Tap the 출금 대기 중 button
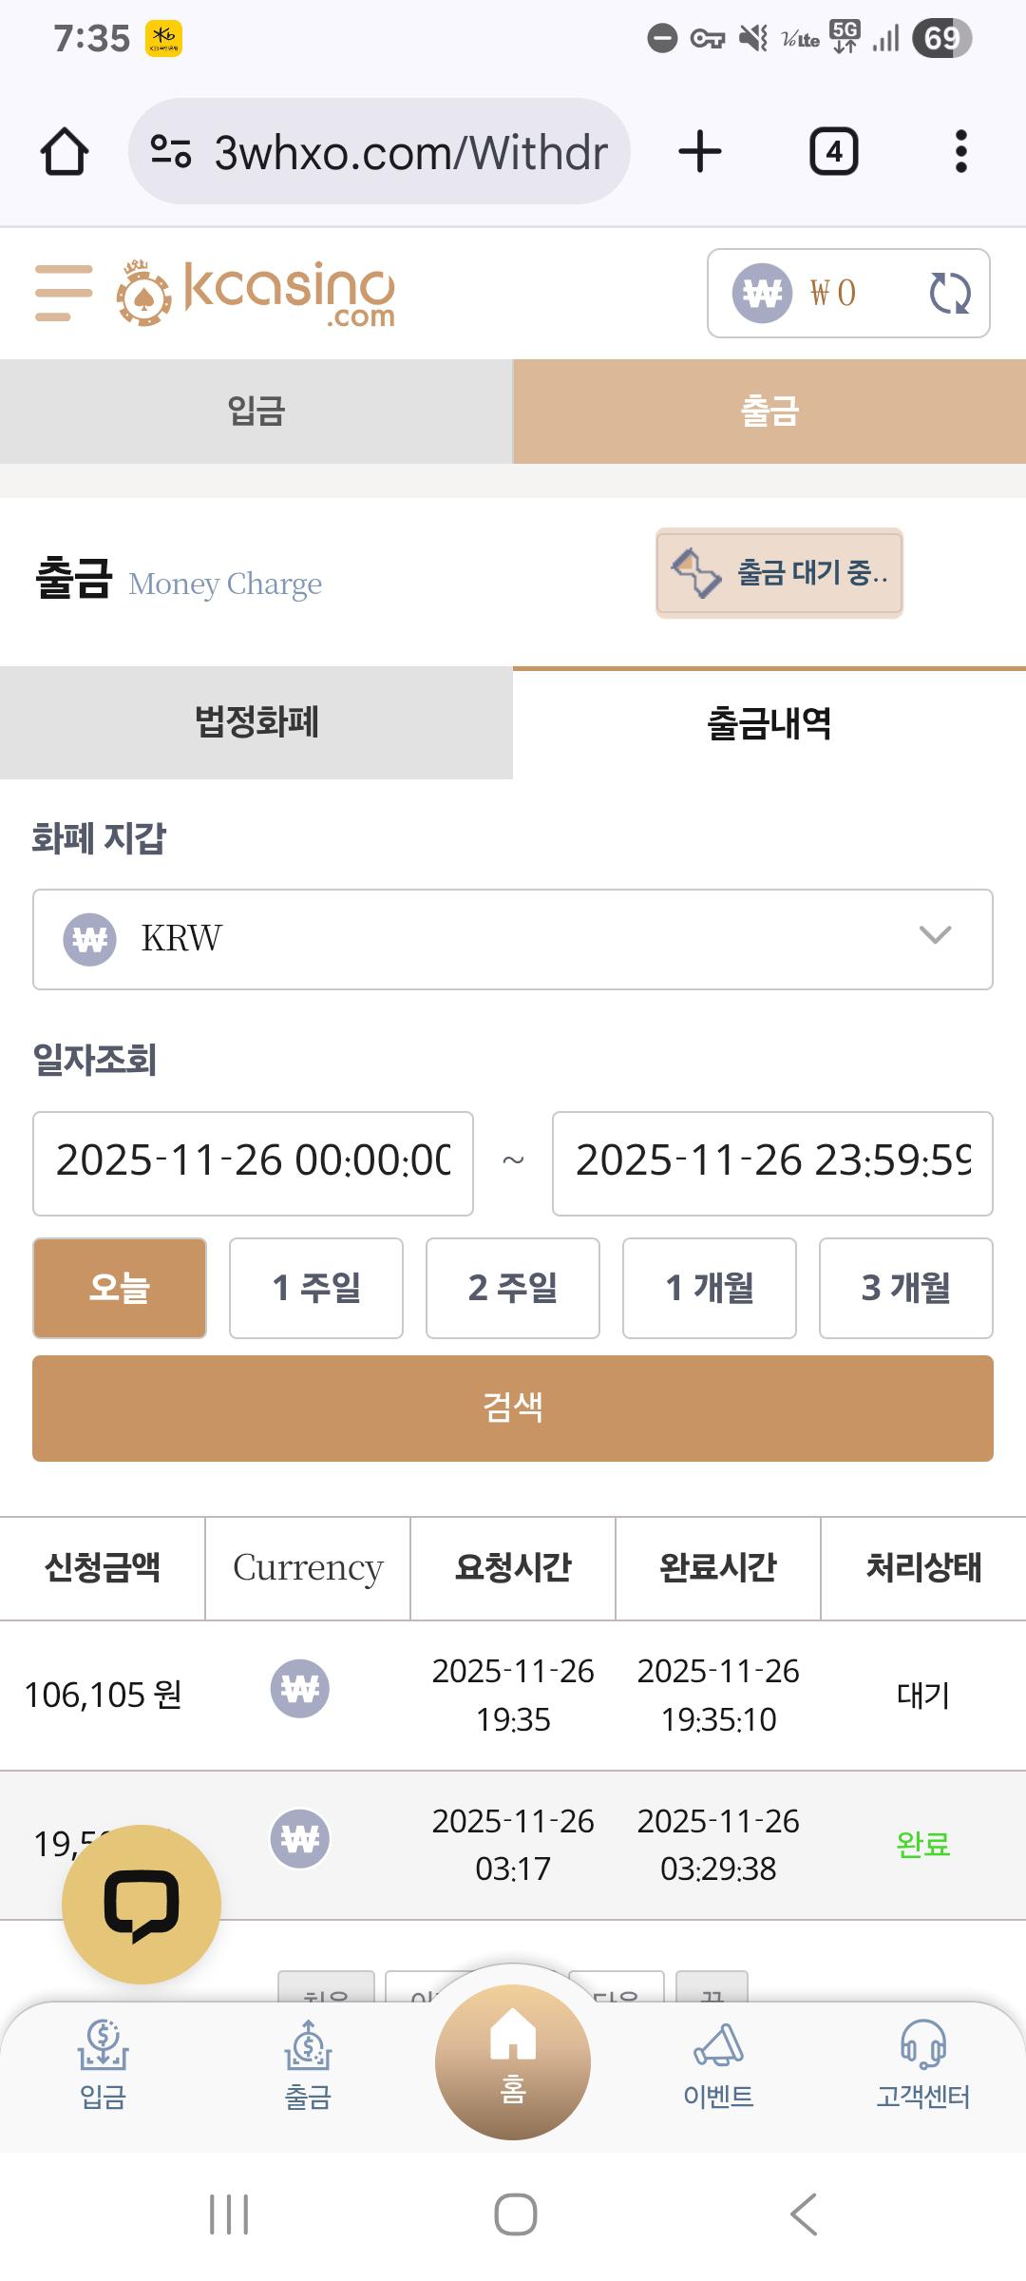Viewport: 1026px width, 2281px height. [779, 573]
